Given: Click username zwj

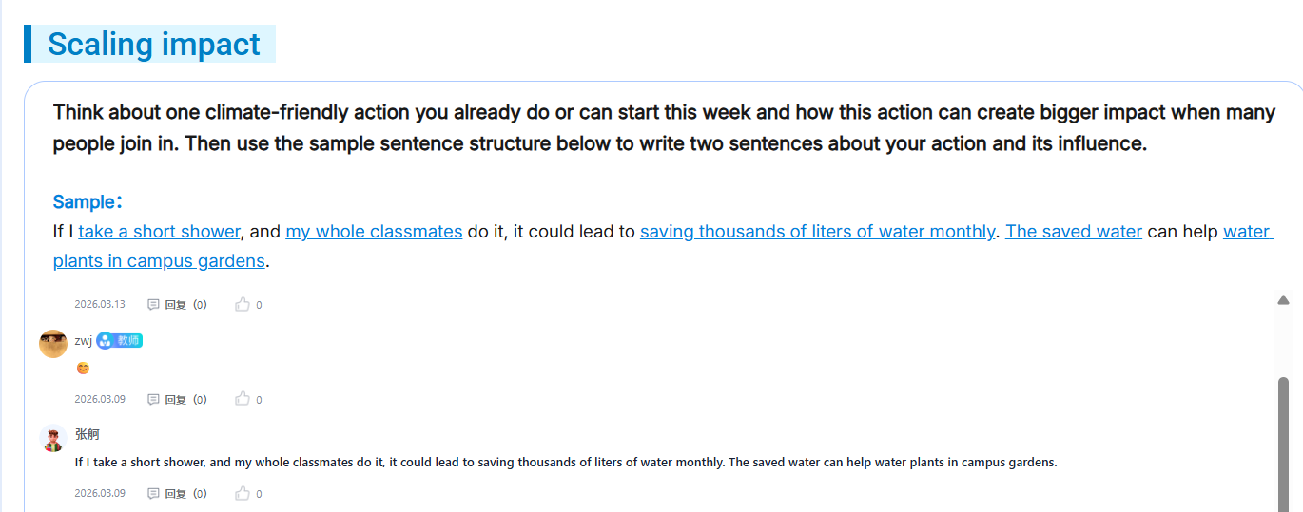Looking at the screenshot, I should 84,341.
